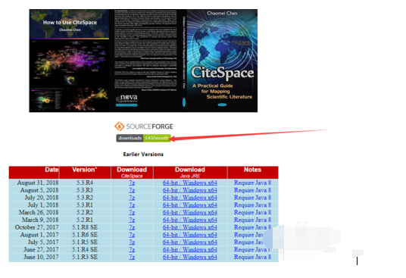Click Require Java 8 note for 5.2.R2
The height and width of the screenshot is (278, 406).
coord(253,213)
